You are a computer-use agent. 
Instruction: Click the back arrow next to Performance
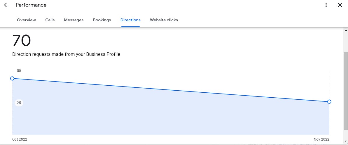[6, 5]
